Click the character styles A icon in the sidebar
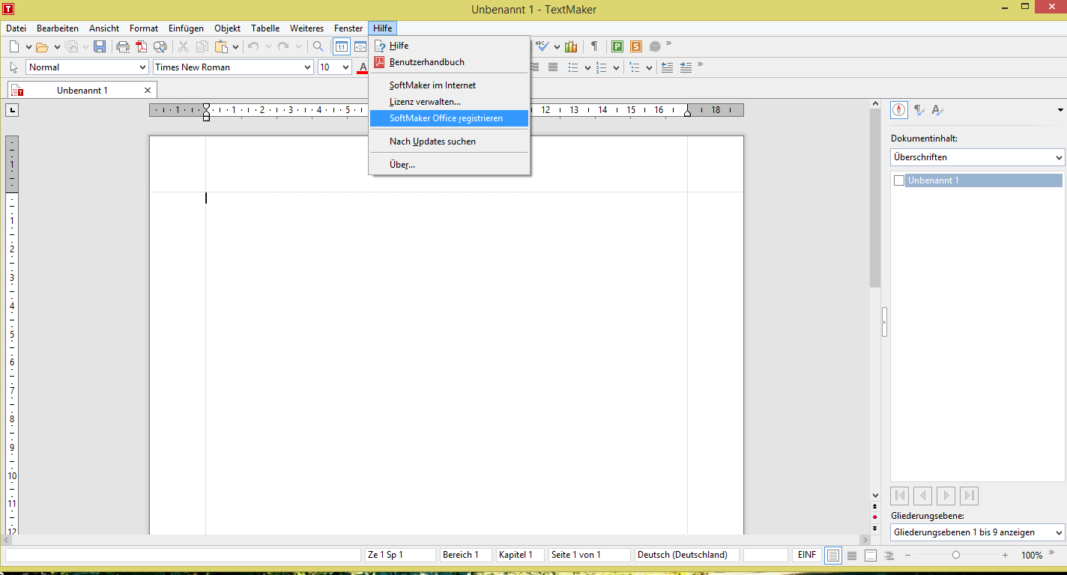1067x575 pixels. point(937,110)
